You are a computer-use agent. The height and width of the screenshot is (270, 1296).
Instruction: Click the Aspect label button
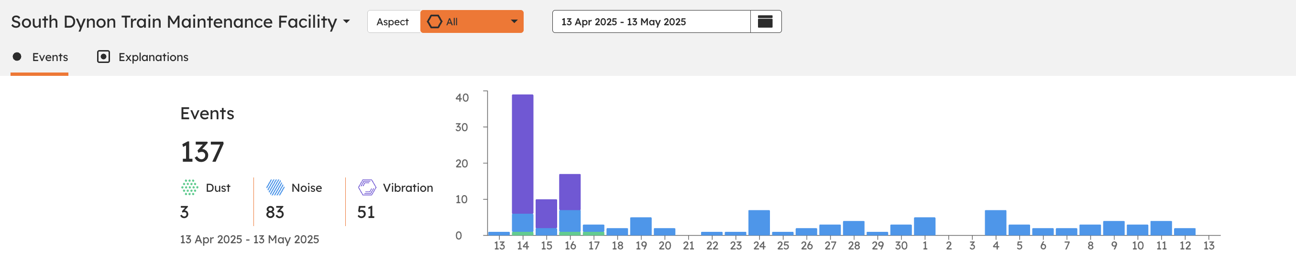(394, 21)
